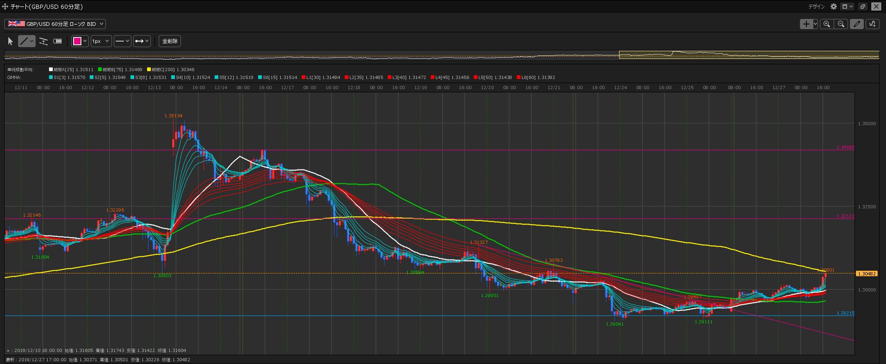Click the デザイン design link
Viewport: 886px width, 364px height.
817,6
